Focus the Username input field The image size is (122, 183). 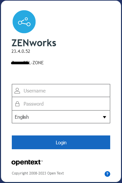coord(61,91)
